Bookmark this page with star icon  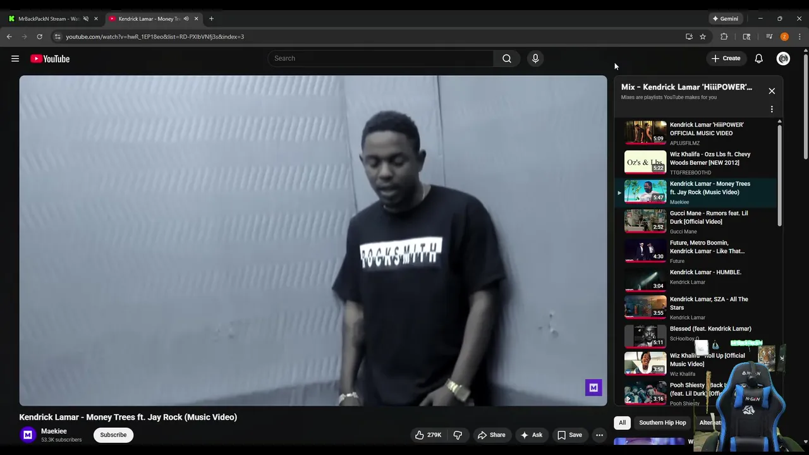[x=703, y=37]
